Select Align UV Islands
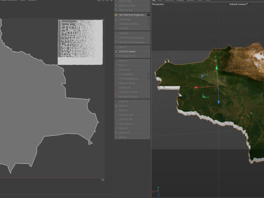Image resolution: width=264 pixels, height=198 pixels. (132, 83)
